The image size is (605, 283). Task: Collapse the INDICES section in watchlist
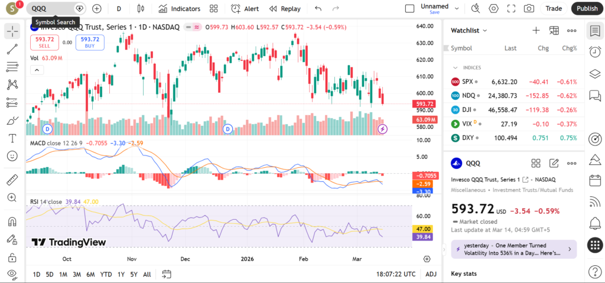(x=456, y=67)
